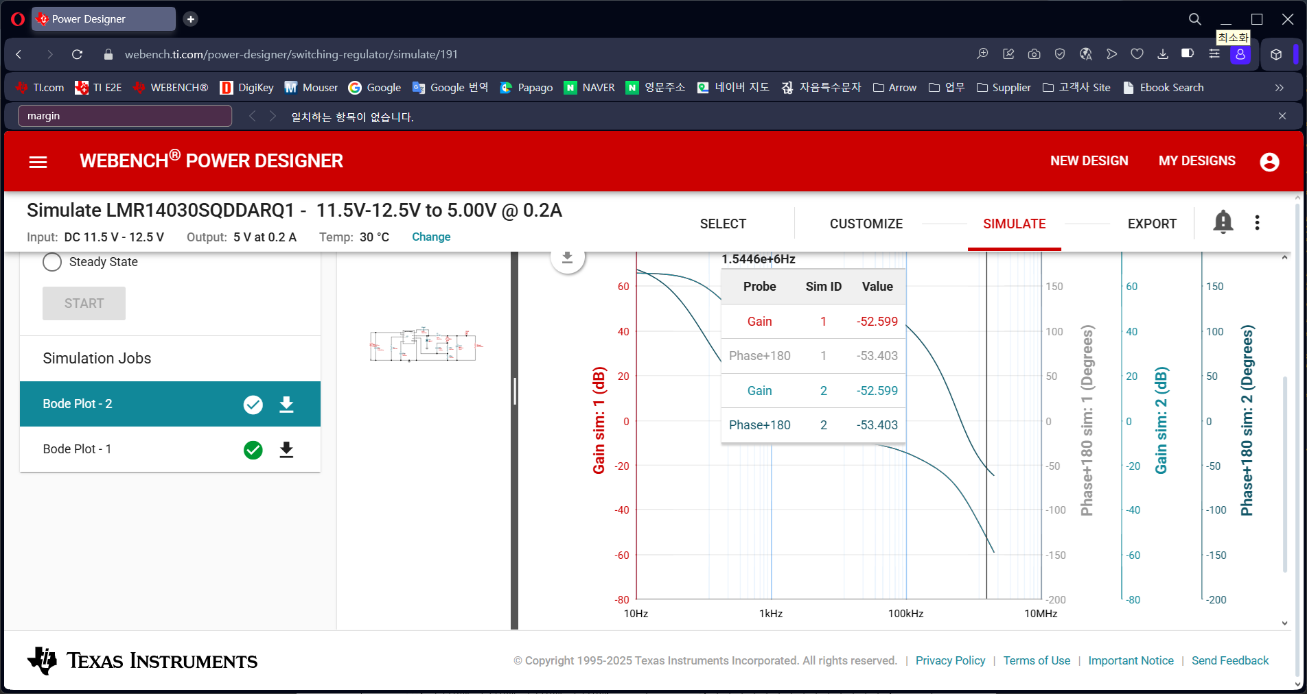Open the browser extensions cube icon
1307x694 pixels.
(x=1276, y=54)
